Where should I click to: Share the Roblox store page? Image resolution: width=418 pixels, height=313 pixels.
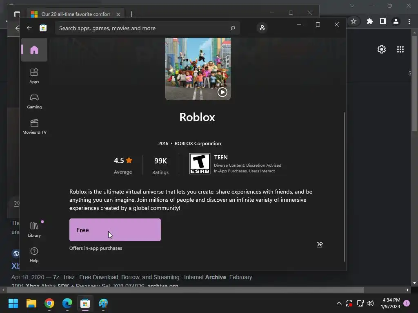click(319, 245)
